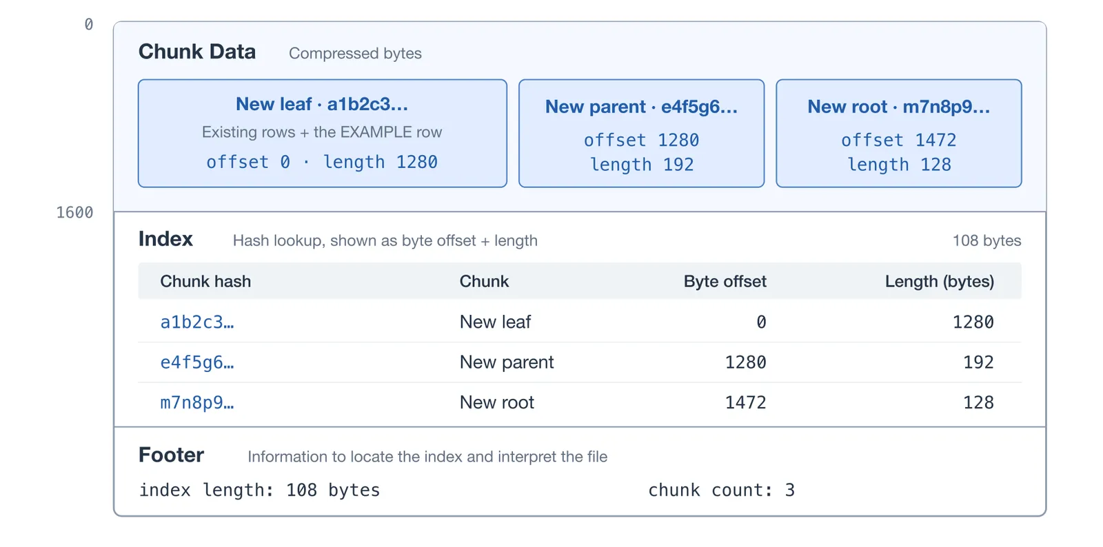This screenshot has width=1103, height=547.
Task: Click length '192' in New parent row
Action: click(978, 362)
